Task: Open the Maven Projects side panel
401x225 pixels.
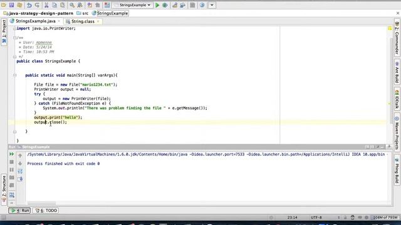Action: [397, 133]
